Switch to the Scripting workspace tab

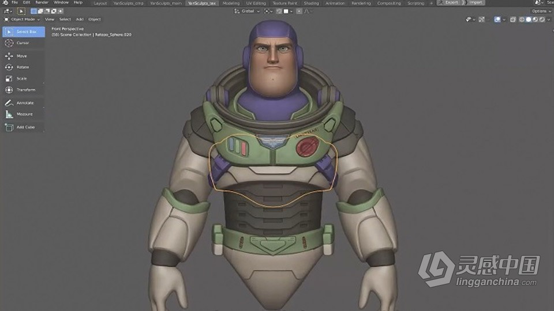[416, 3]
